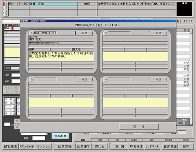
Task: Expand the たばこ dropdown
Action: click(15, 106)
